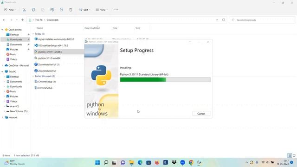Collapse the This PC tree node
Screen dimensions: 297x167
[2, 71]
